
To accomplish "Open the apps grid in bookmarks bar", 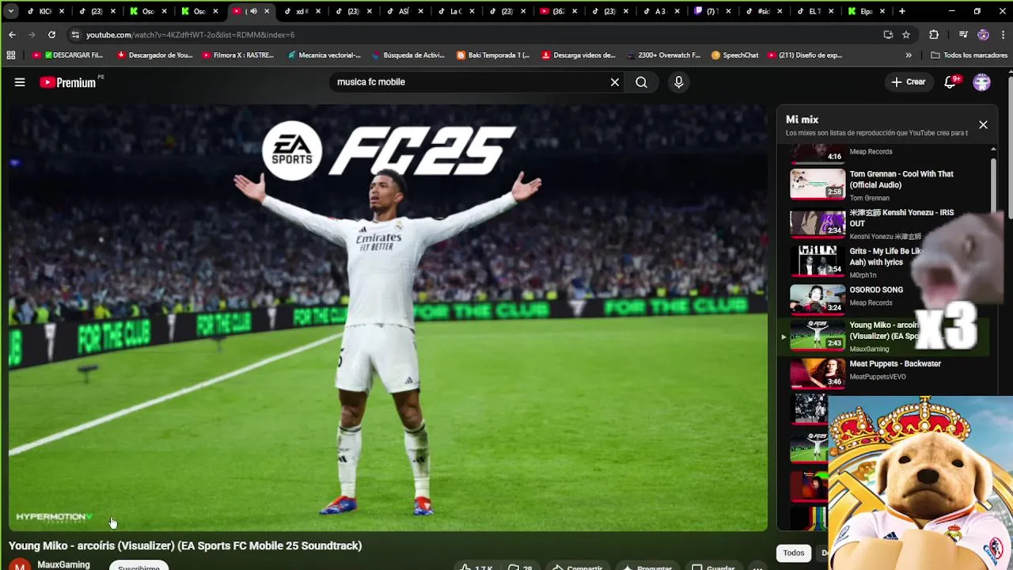I will [x=11, y=55].
